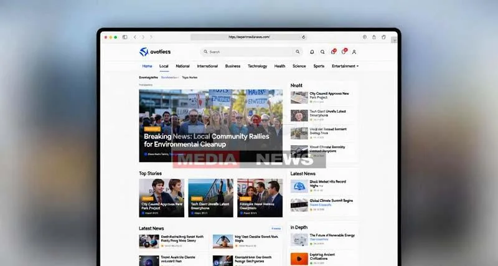Open the National section
498x266 pixels.
coord(182,66)
